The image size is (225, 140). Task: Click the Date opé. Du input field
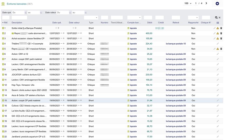tap(18, 13)
